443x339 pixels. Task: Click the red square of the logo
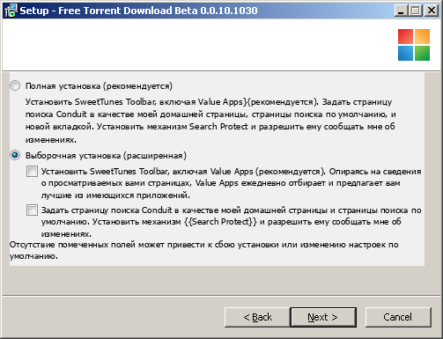click(405, 36)
